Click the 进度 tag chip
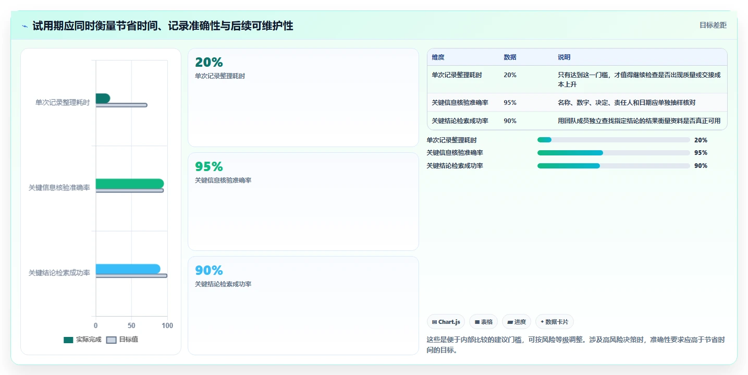The image size is (748, 375). 516,322
